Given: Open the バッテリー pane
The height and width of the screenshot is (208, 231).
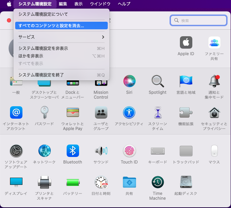Looking at the screenshot, I should pyautogui.click(x=73, y=182).
